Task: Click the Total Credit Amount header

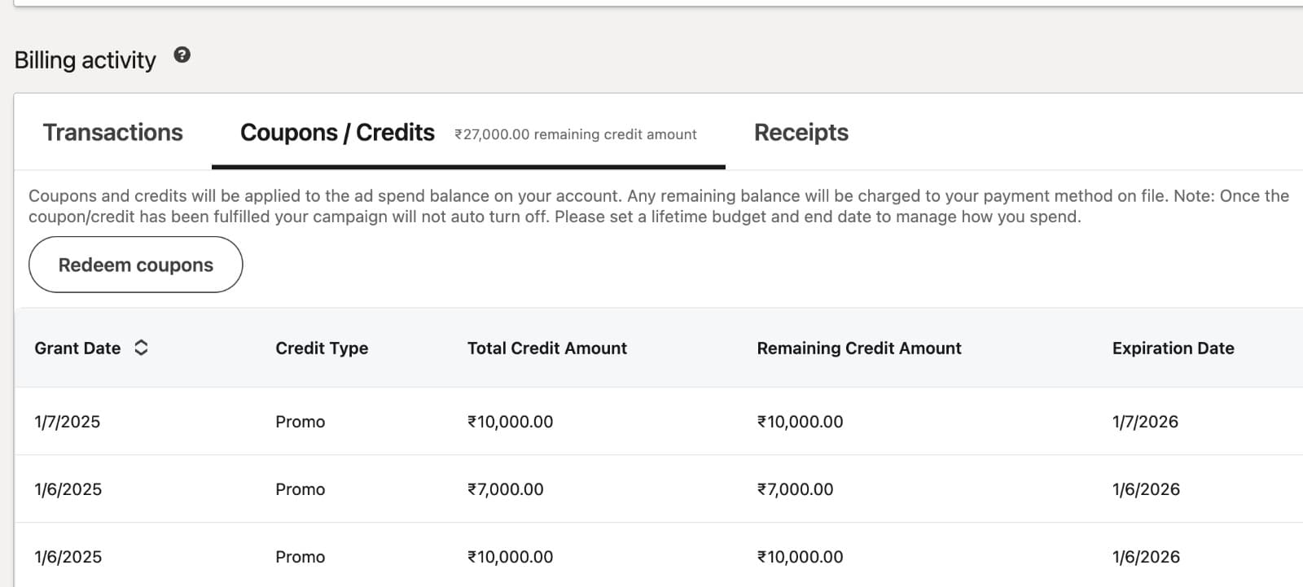Action: 546,348
